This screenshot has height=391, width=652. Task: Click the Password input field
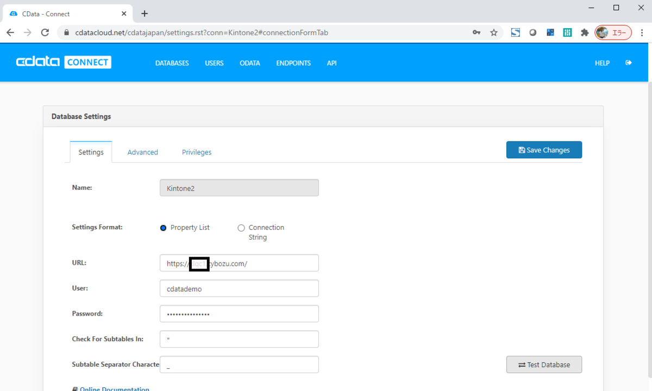click(239, 313)
